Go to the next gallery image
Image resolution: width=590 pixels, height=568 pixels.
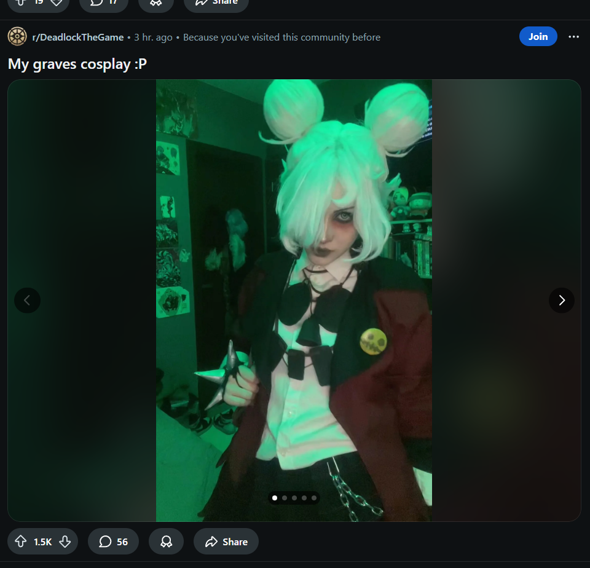(x=561, y=301)
